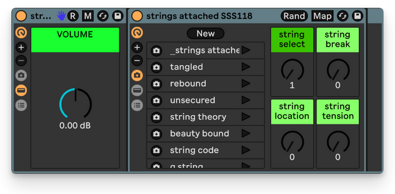
Task: Click the plus button in left device sidebar
Action: tap(21, 47)
